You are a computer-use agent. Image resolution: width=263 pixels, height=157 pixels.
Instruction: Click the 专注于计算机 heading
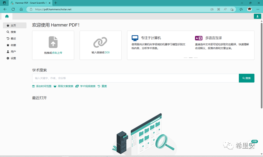(151, 38)
